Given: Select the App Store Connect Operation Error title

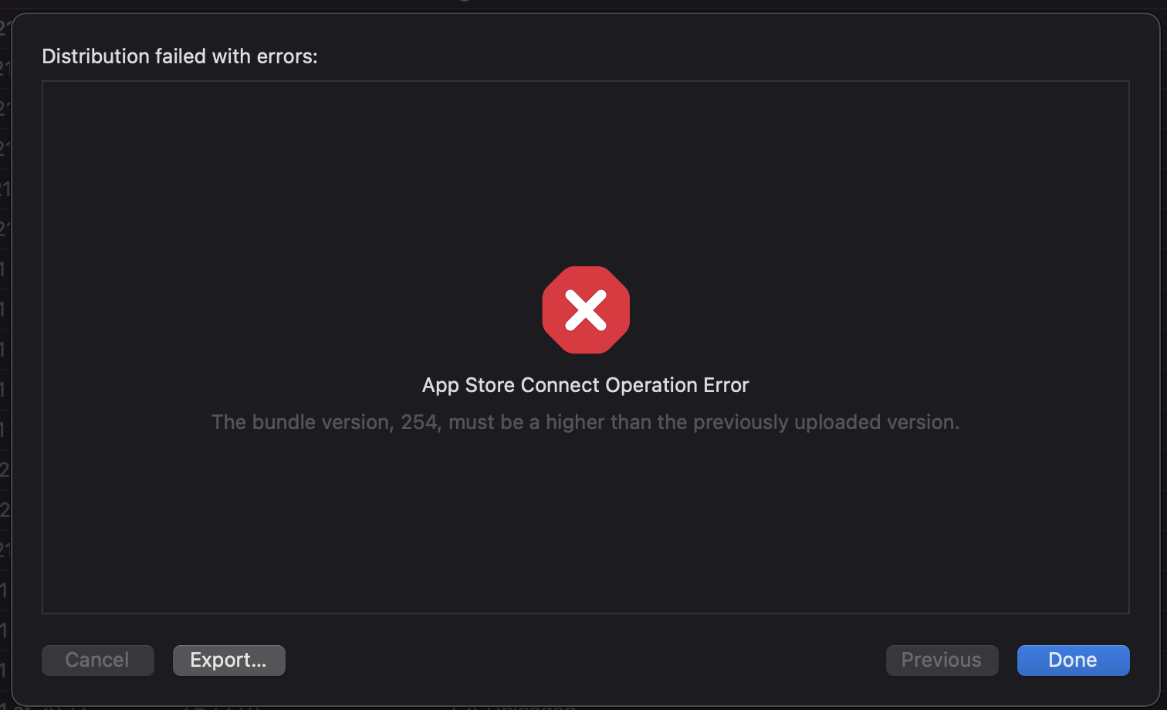Looking at the screenshot, I should click(x=585, y=385).
